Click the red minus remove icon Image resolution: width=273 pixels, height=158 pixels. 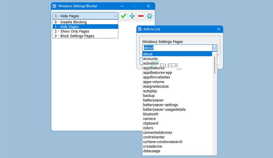(141, 16)
